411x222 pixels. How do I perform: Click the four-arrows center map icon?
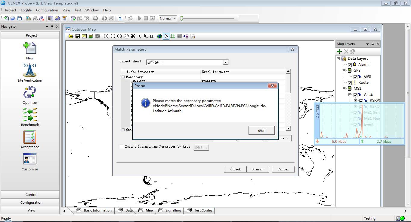(133, 36)
